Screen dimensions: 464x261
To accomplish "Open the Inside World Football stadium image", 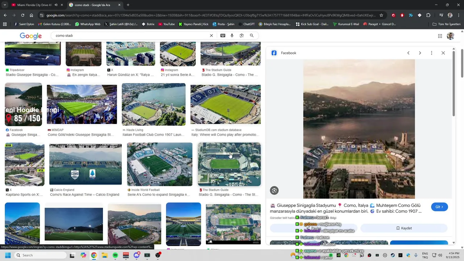I will pos(160,164).
